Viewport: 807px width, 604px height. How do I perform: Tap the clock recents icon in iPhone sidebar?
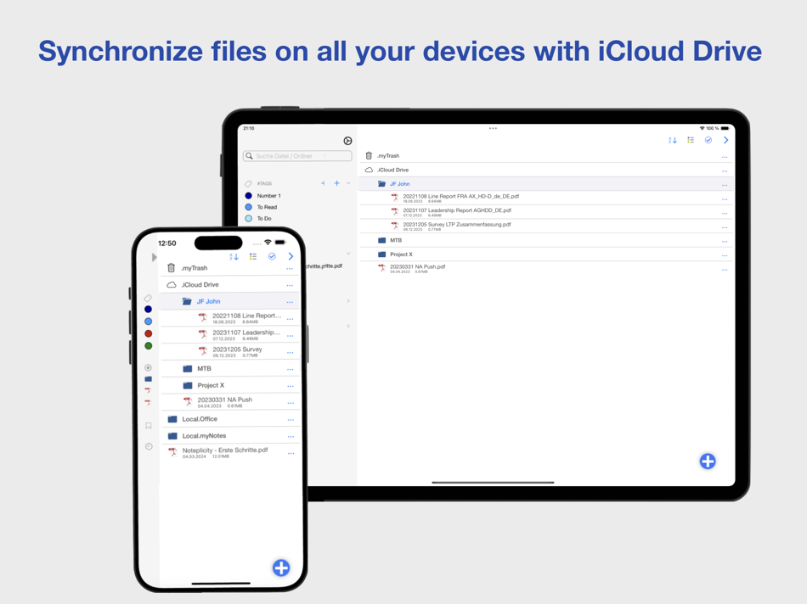(149, 446)
